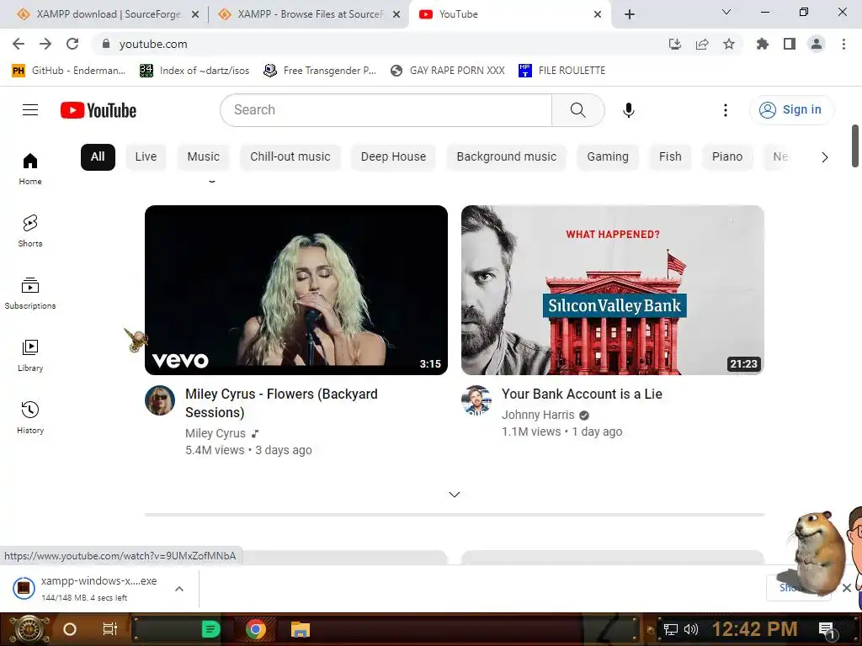This screenshot has width=862, height=646.
Task: Select the Music filter chip
Action: click(204, 157)
